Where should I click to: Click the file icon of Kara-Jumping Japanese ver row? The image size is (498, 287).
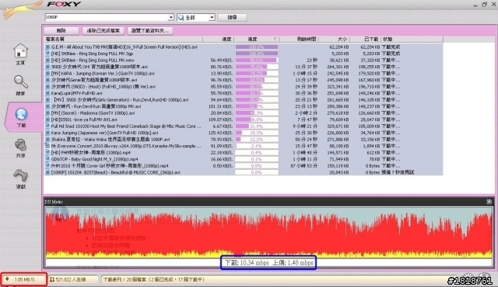pos(47,133)
